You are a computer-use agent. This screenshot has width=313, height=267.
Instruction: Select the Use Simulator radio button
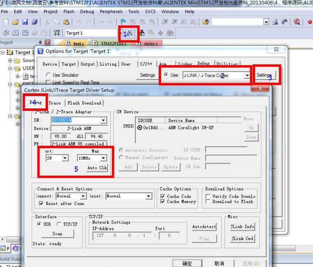48,75
